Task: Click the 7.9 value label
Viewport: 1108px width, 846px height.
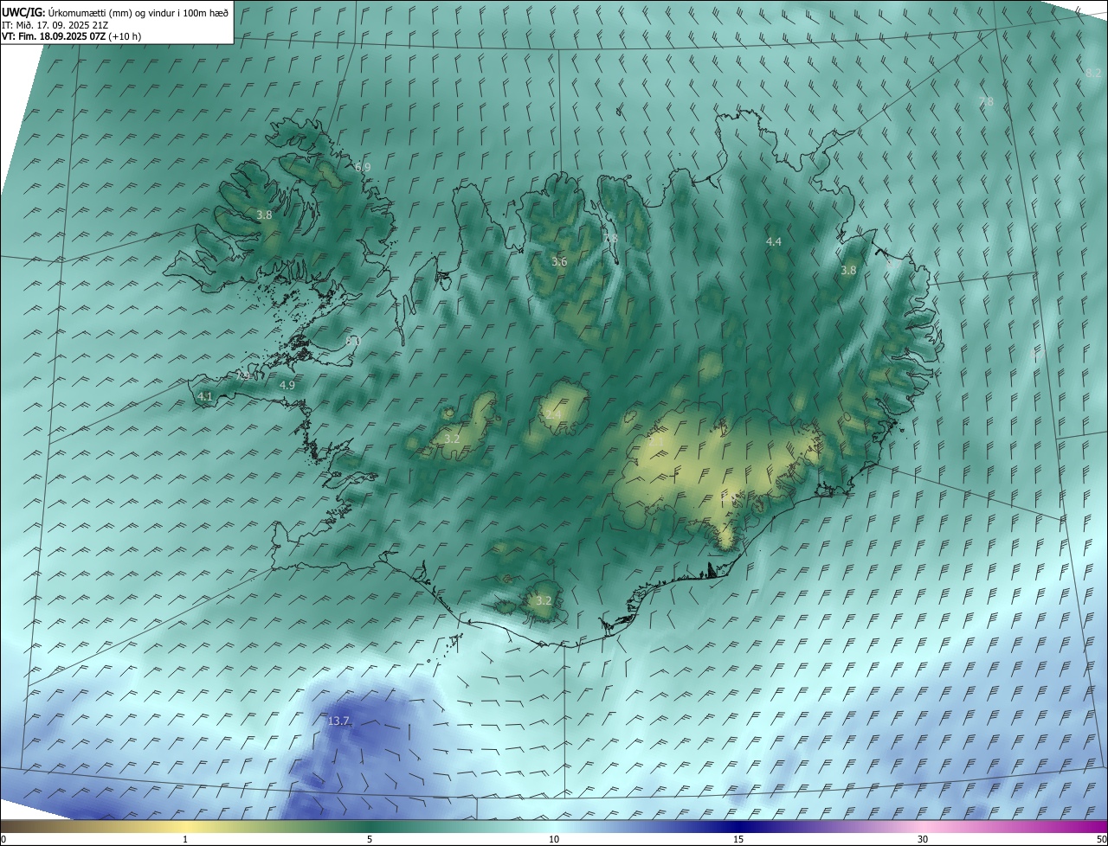Action: pyautogui.click(x=243, y=376)
